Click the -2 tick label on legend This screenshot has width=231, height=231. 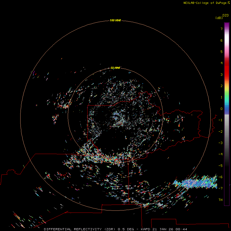[x=220, y=132]
